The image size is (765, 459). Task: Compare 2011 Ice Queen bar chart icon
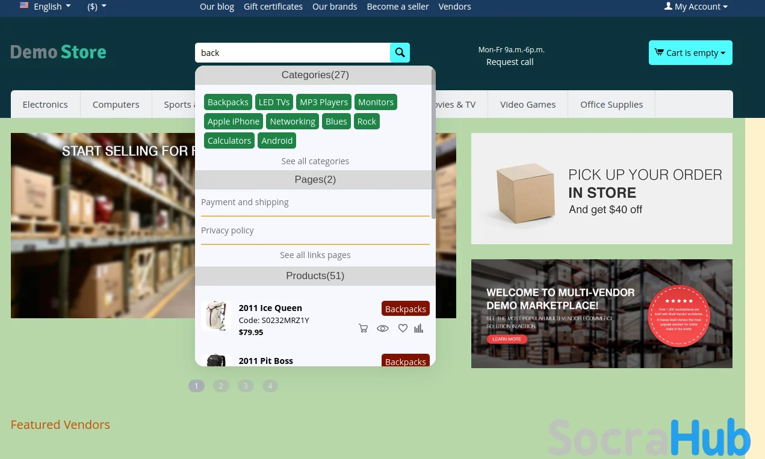tap(419, 328)
